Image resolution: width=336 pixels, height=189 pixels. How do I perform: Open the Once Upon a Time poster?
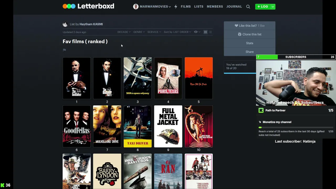(x=77, y=171)
